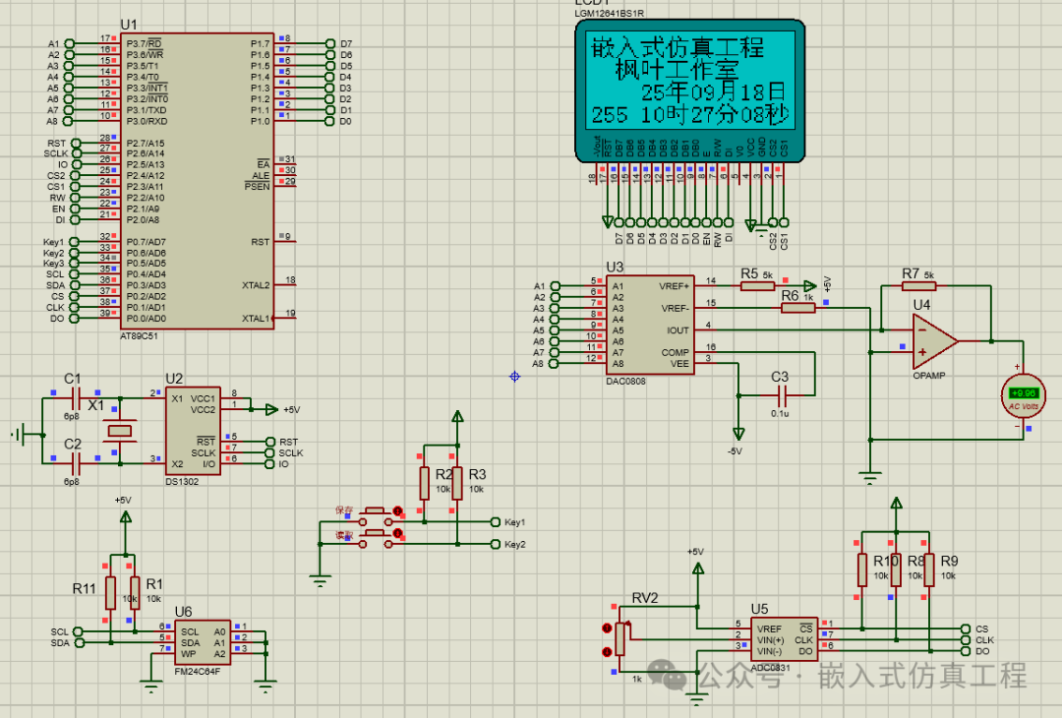Click the SCL terminal left of FM24C64F
1062x718 pixels.
click(x=79, y=632)
